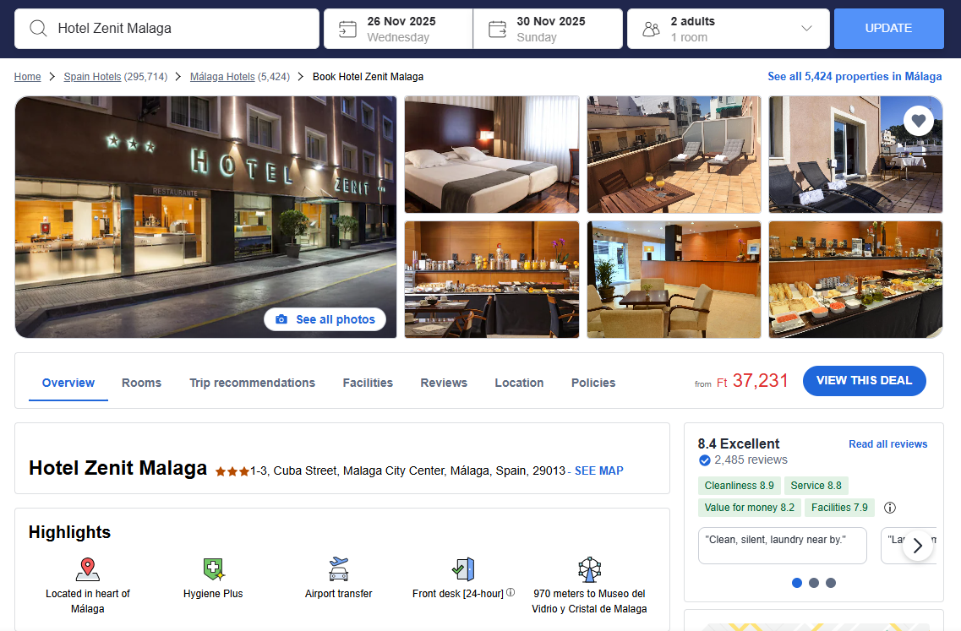The height and width of the screenshot is (631, 961).
Task: Click the 2,485 reviews count
Action: point(751,460)
